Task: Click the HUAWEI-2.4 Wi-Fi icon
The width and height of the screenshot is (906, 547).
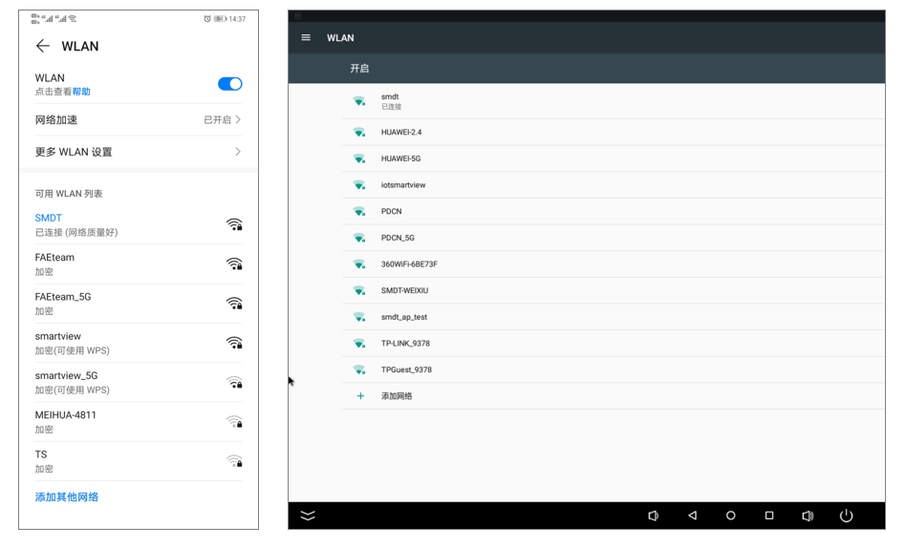Action: click(x=359, y=132)
